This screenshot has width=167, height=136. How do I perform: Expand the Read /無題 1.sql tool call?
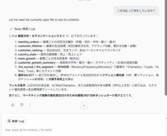coord(24,29)
